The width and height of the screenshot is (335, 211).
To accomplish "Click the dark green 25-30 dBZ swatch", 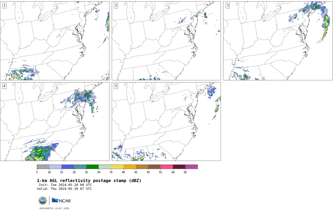I will coord(92,167).
